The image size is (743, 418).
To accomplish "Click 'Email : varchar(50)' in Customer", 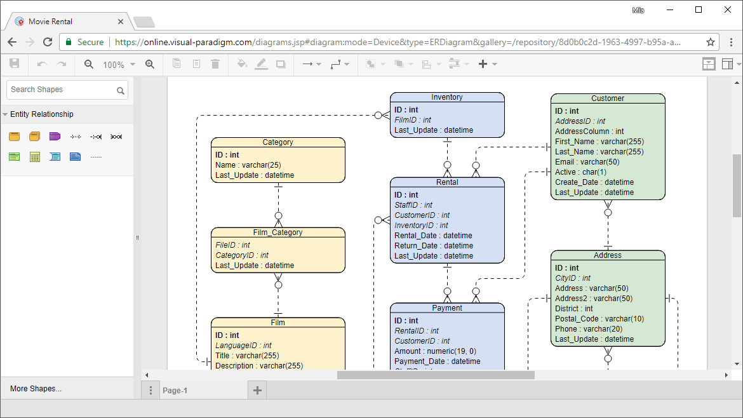I will (x=587, y=162).
